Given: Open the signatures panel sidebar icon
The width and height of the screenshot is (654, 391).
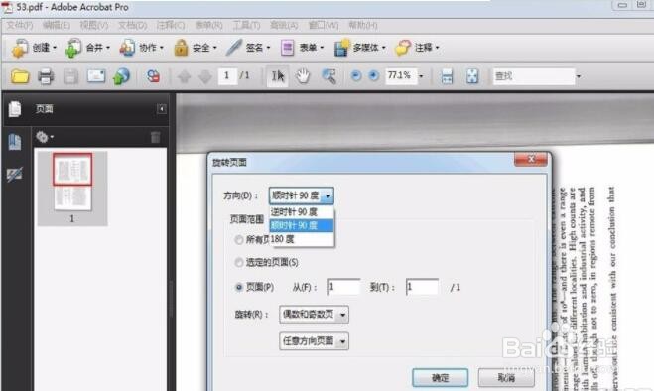Looking at the screenshot, I should (15, 174).
